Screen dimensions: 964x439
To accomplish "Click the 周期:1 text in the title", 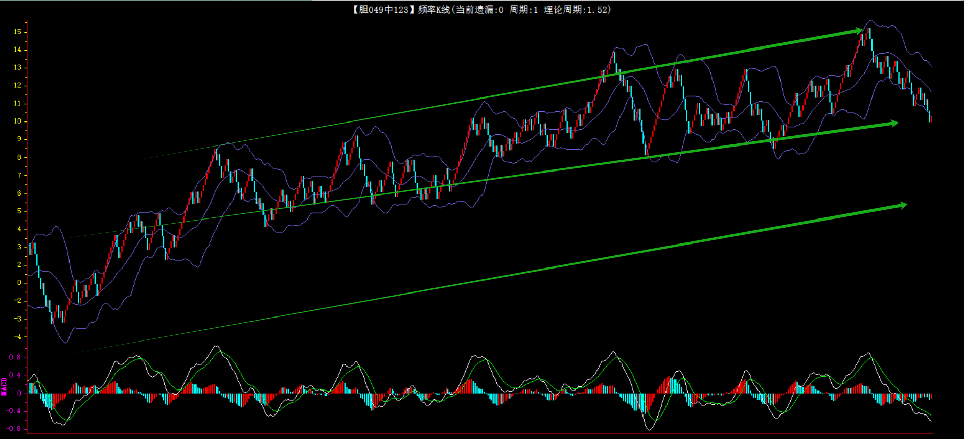I will (523, 10).
